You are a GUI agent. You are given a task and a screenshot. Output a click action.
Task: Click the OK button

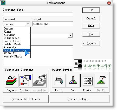tap(91, 10)
